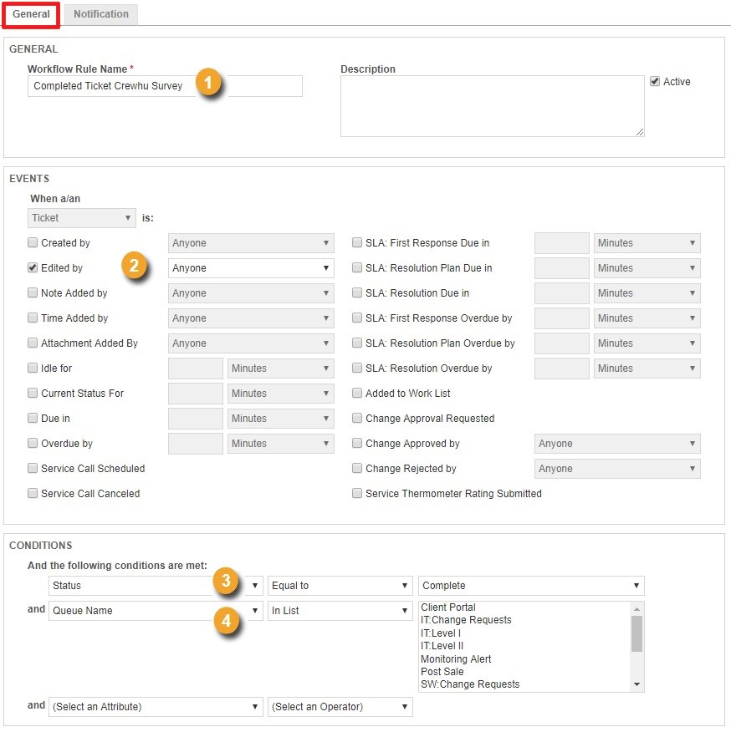Select Client Portal in queue list
Screen dimensions: 731x732
[x=447, y=607]
